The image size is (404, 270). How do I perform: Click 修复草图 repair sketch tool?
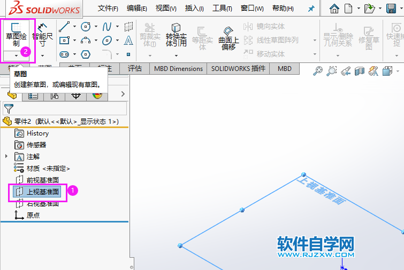coord(369,38)
